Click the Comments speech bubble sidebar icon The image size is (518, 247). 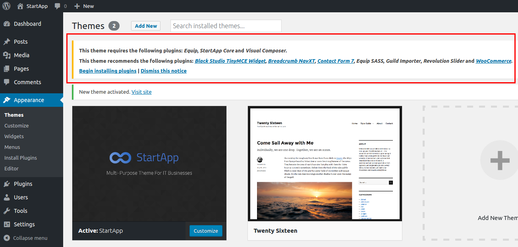pyautogui.click(x=7, y=82)
